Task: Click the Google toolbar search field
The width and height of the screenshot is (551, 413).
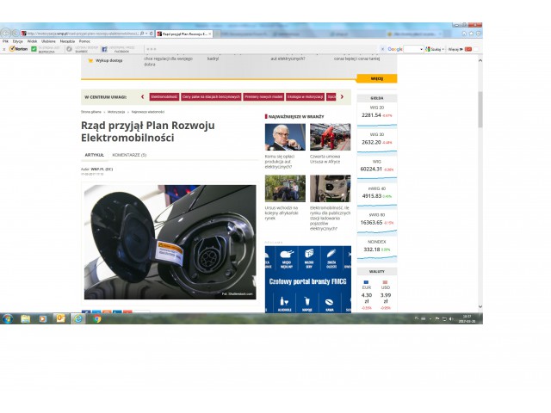Action: 413,49
